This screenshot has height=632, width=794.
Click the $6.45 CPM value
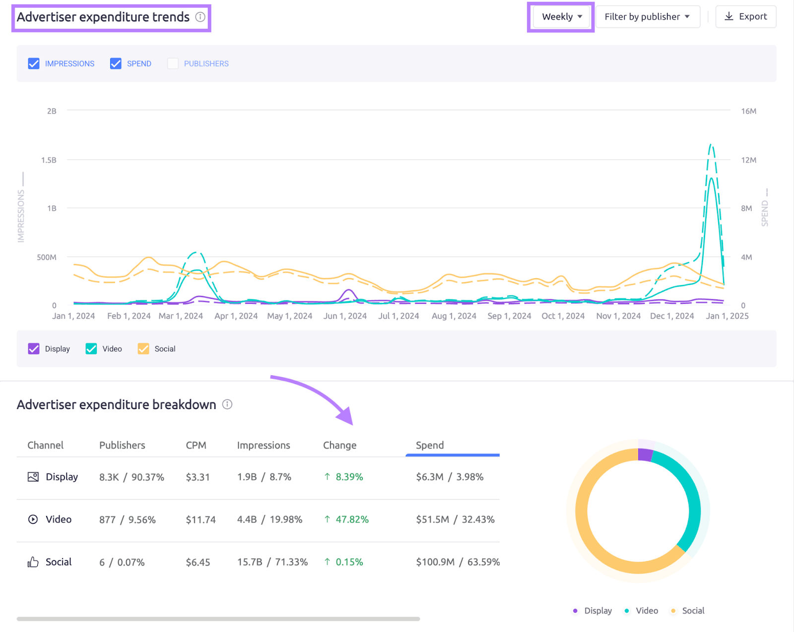pos(198,562)
